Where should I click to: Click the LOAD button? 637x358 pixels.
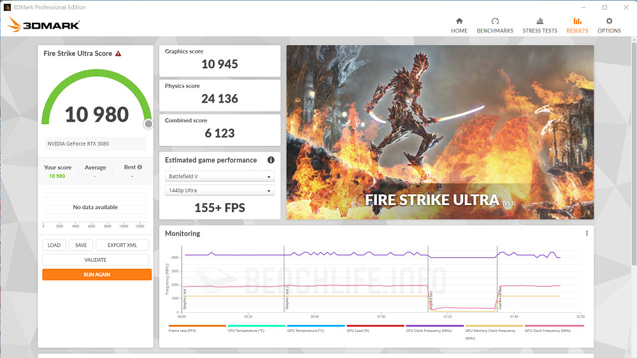pos(54,245)
